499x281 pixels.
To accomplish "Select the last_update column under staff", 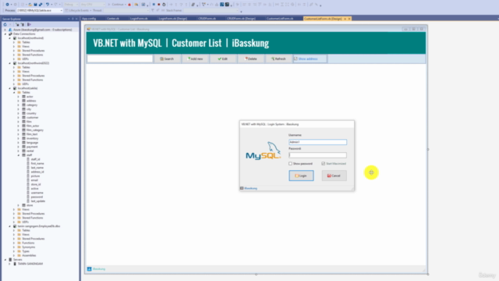I will [38, 201].
